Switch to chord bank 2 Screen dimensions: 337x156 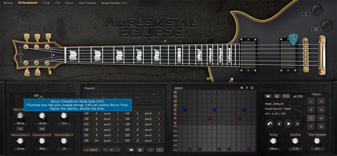[159, 150]
